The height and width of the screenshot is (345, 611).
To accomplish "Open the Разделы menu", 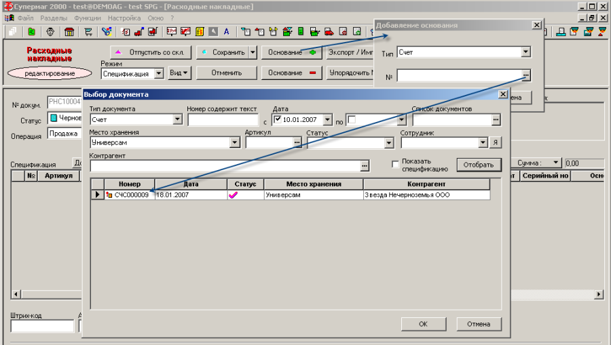I will [x=54, y=18].
